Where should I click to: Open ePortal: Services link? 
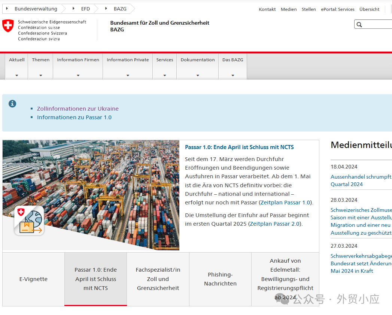[338, 9]
